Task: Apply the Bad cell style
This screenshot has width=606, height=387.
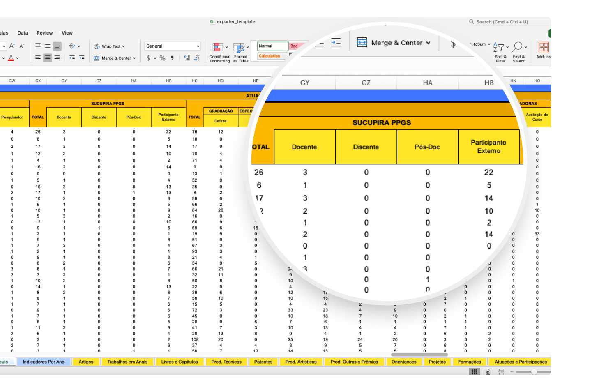Action: [x=297, y=46]
